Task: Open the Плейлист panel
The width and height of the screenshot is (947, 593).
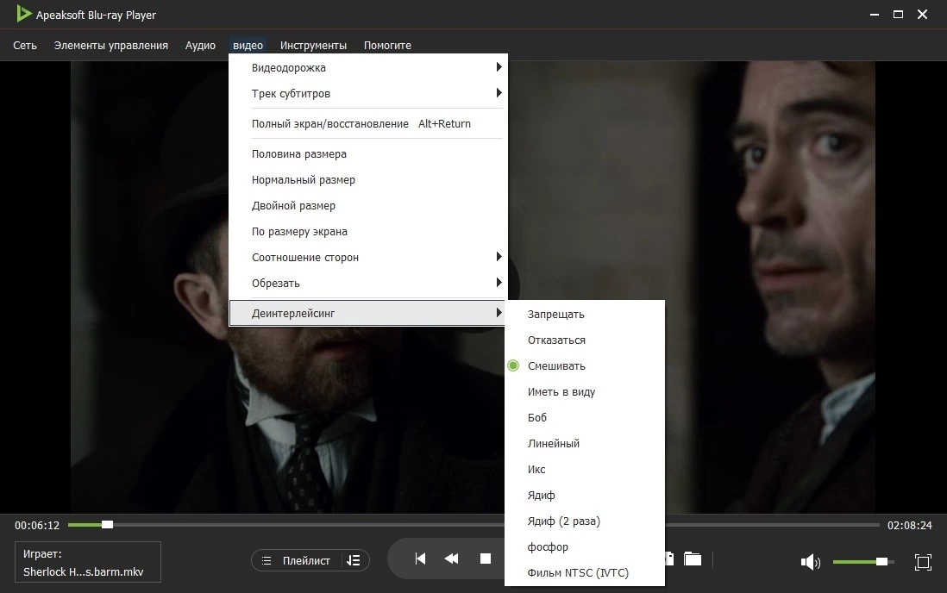Action: click(298, 560)
